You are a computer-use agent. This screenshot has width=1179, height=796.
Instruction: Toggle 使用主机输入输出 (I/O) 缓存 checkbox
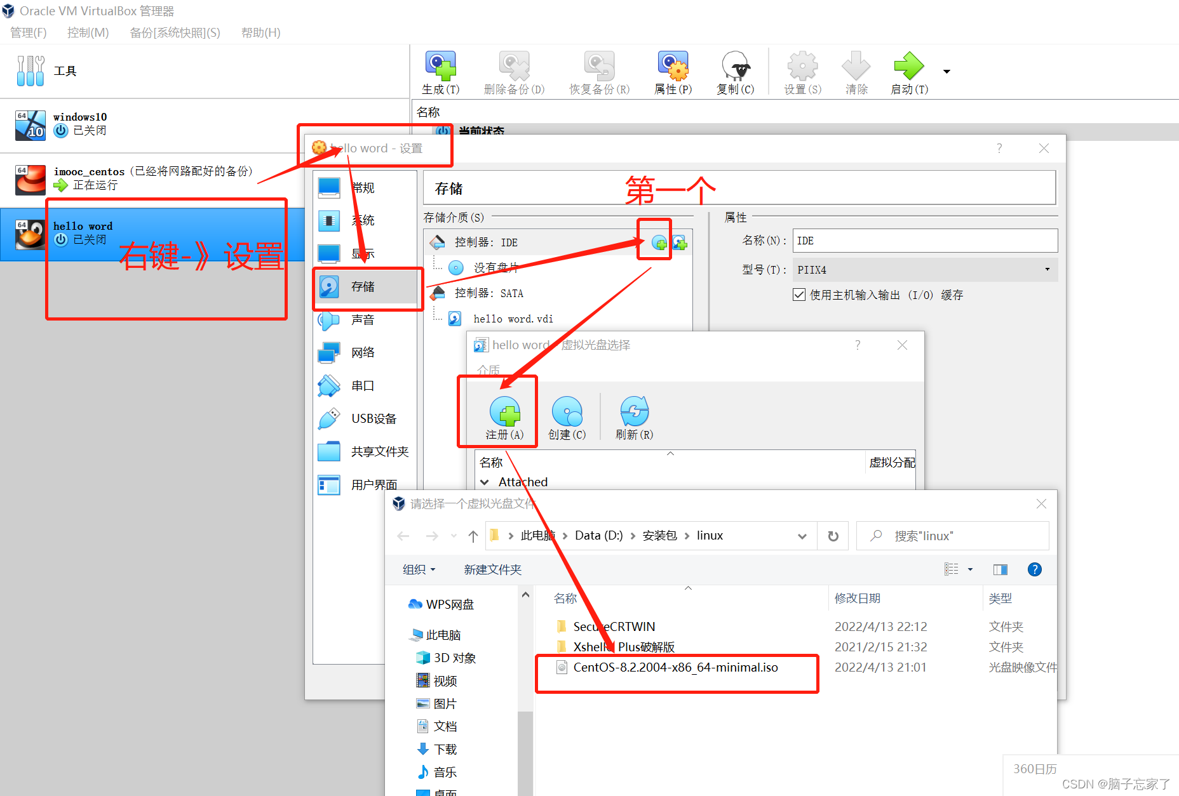tap(799, 295)
